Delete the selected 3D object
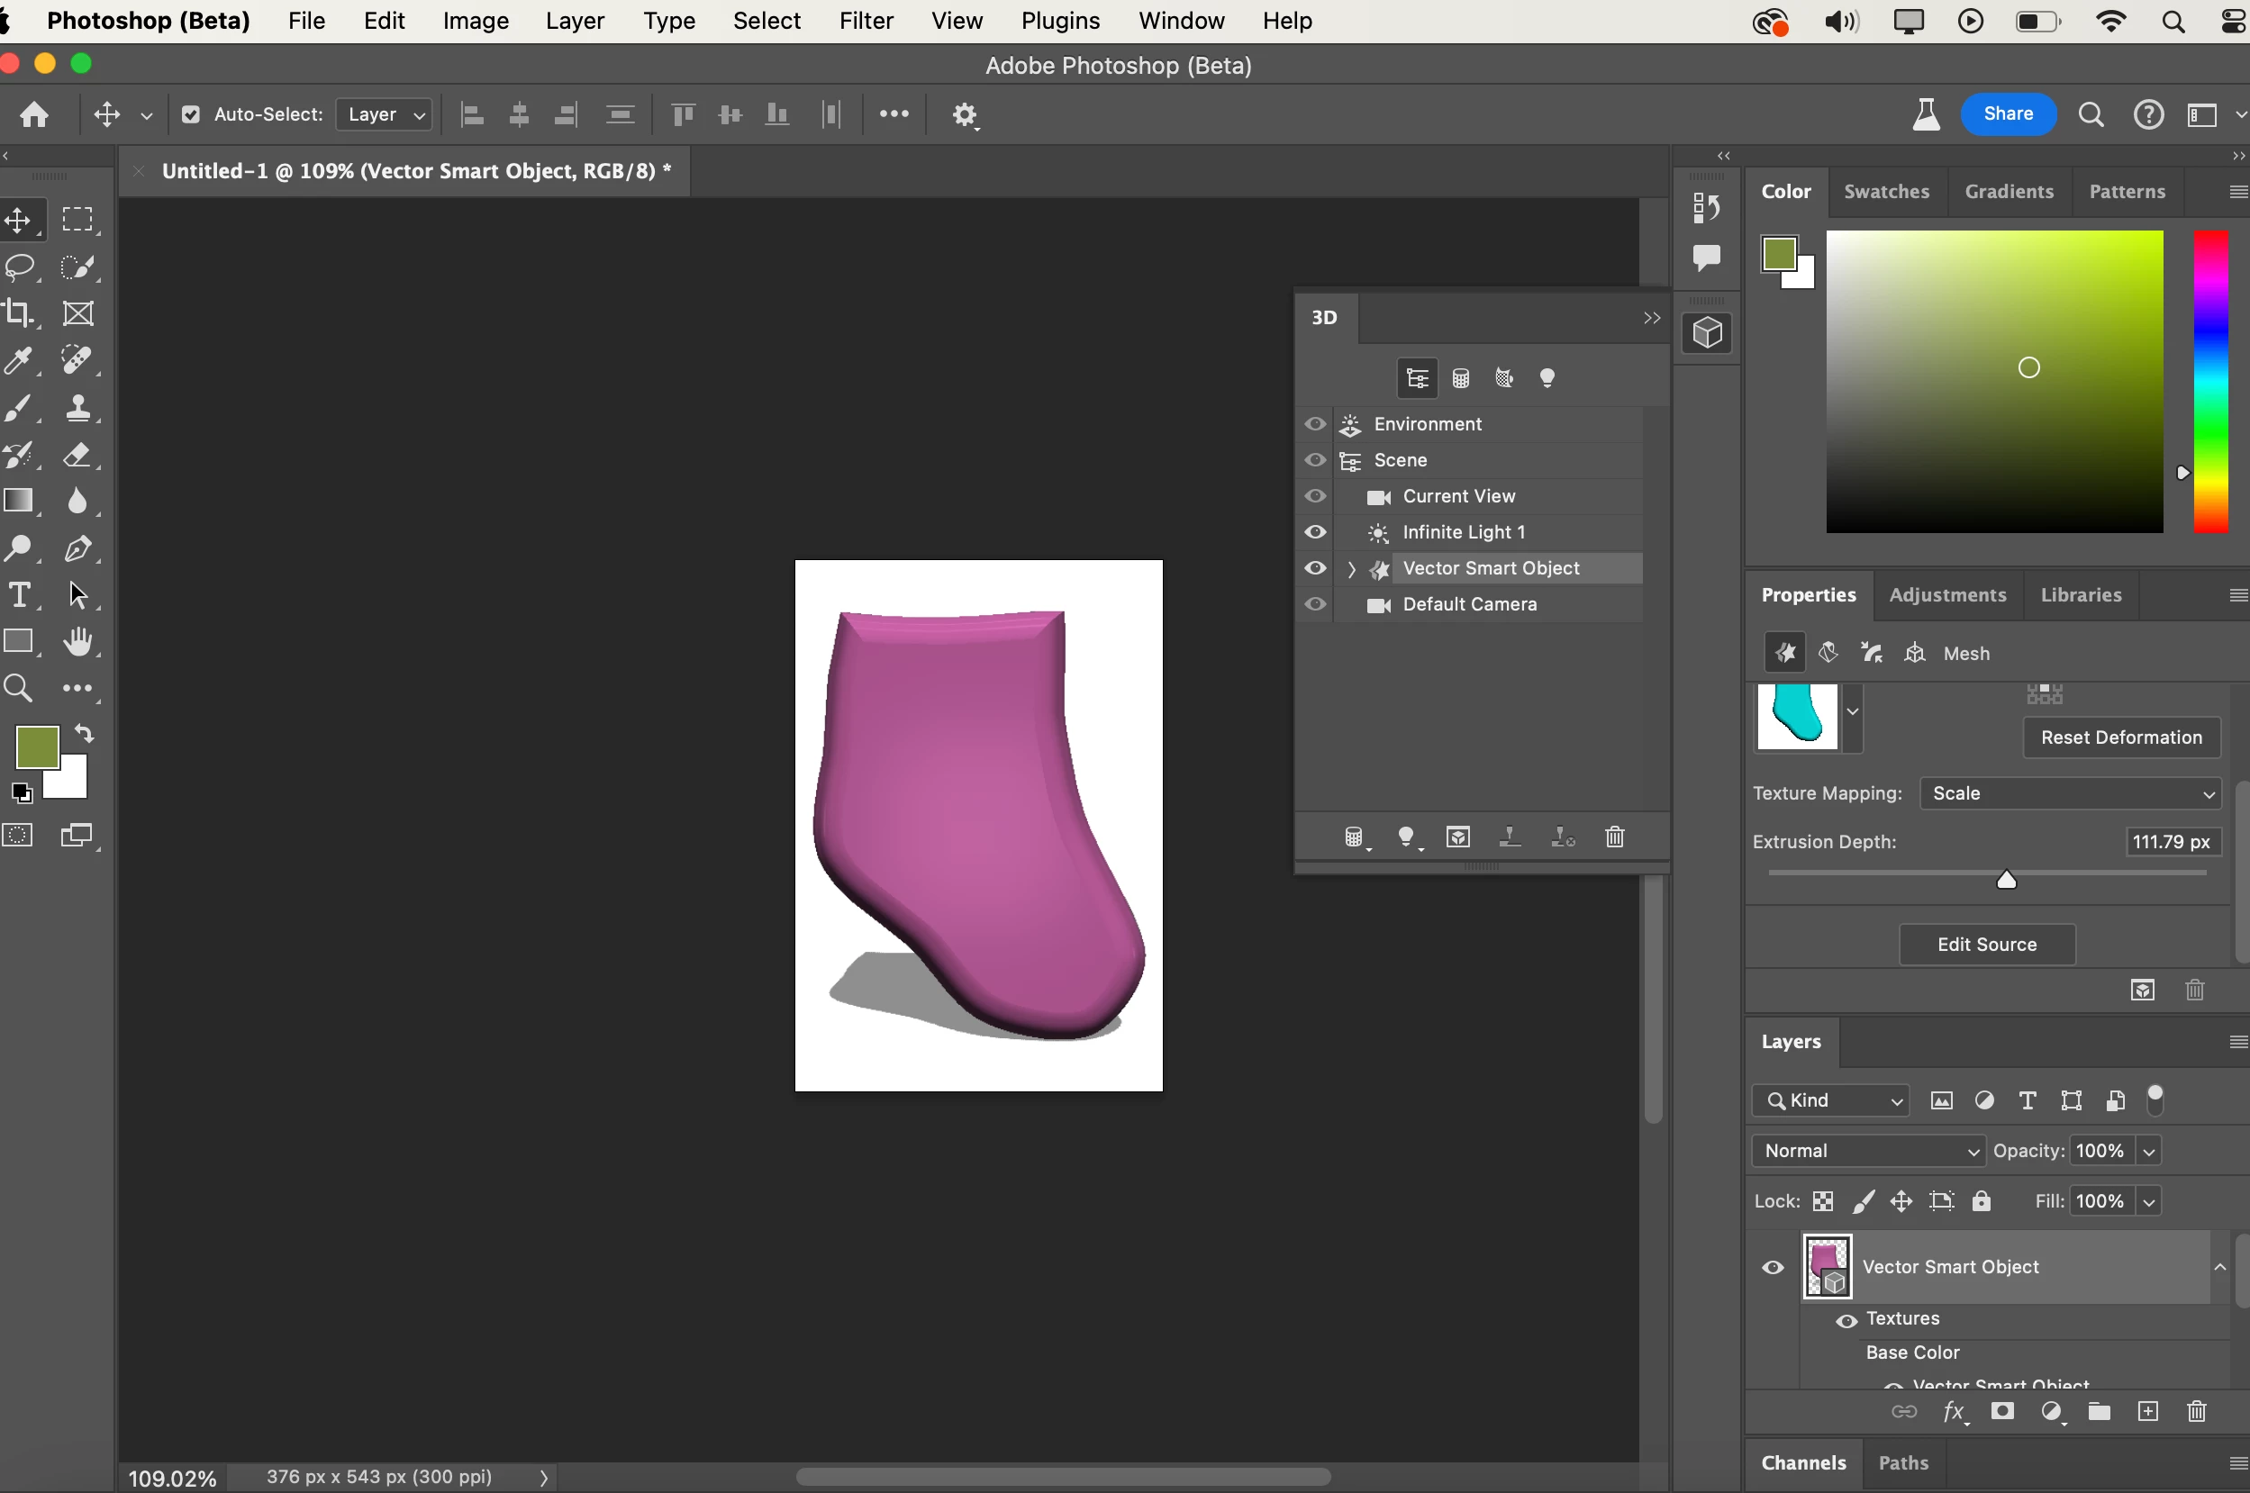 (1614, 837)
